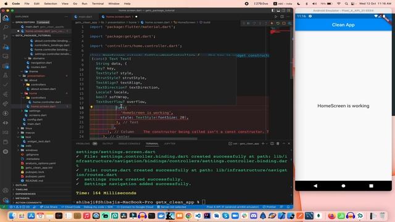Run the Dart file with play icon
Screen dimensions: 395x222
(x=276, y=17)
